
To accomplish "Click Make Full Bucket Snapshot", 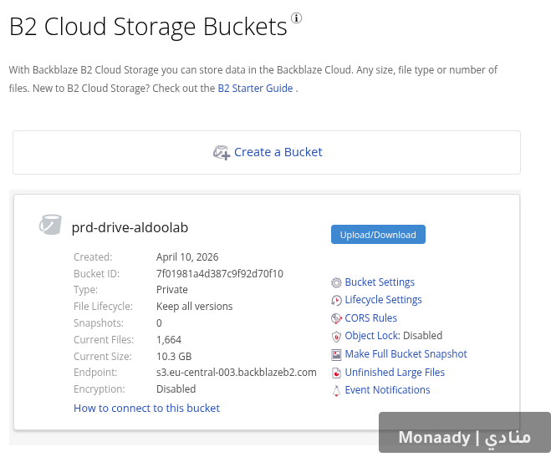I will (406, 354).
